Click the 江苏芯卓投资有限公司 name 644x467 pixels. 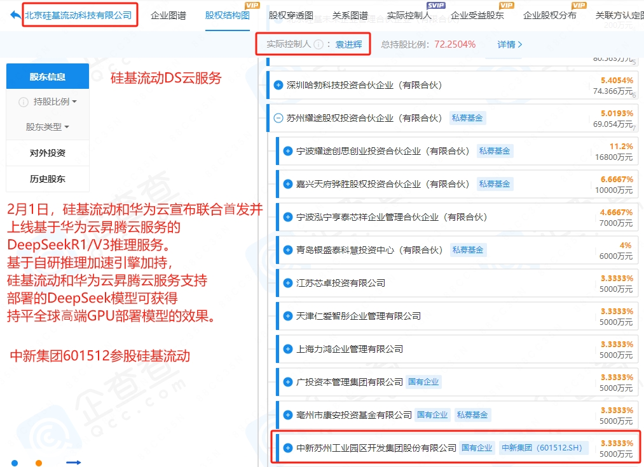point(341,283)
